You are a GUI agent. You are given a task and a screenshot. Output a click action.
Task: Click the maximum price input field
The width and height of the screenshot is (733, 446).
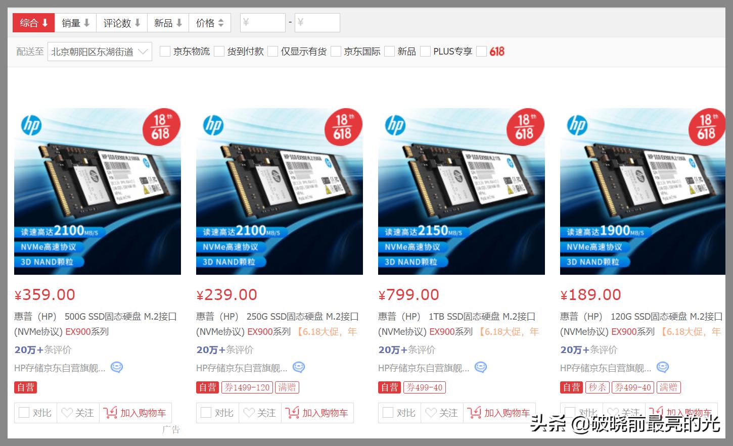(x=317, y=23)
